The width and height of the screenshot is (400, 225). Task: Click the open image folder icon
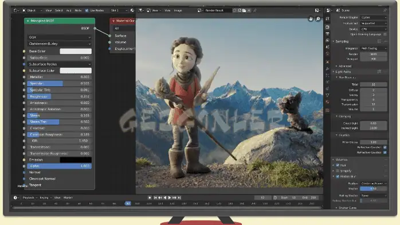(244, 10)
